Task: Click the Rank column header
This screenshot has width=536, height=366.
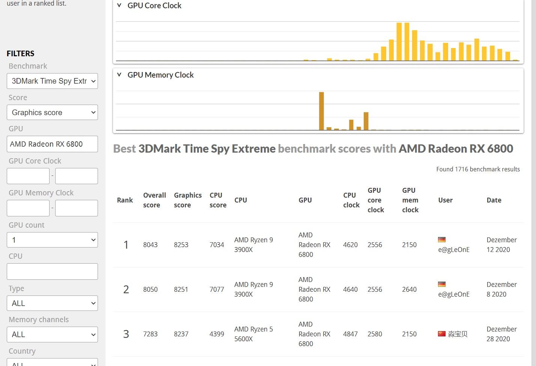Action: click(x=125, y=200)
